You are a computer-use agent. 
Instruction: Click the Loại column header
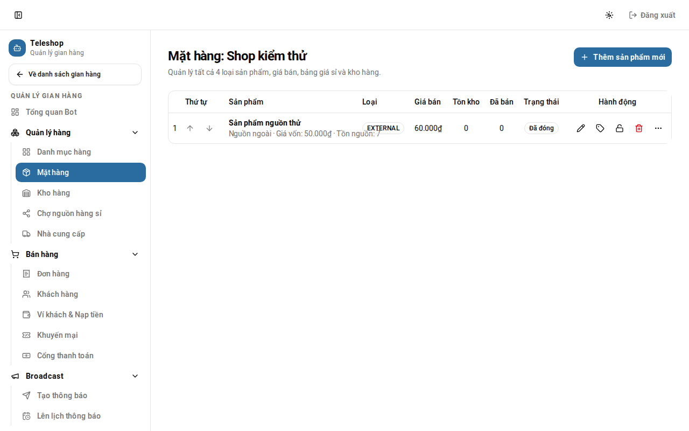pos(370,102)
